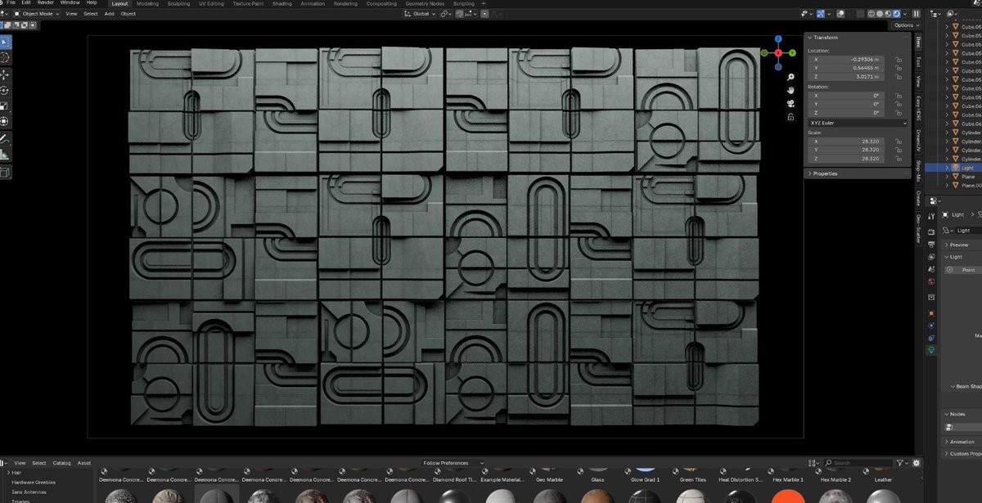This screenshot has width=982, height=503.
Task: Click the Options button in viewport header
Action: 903,25
